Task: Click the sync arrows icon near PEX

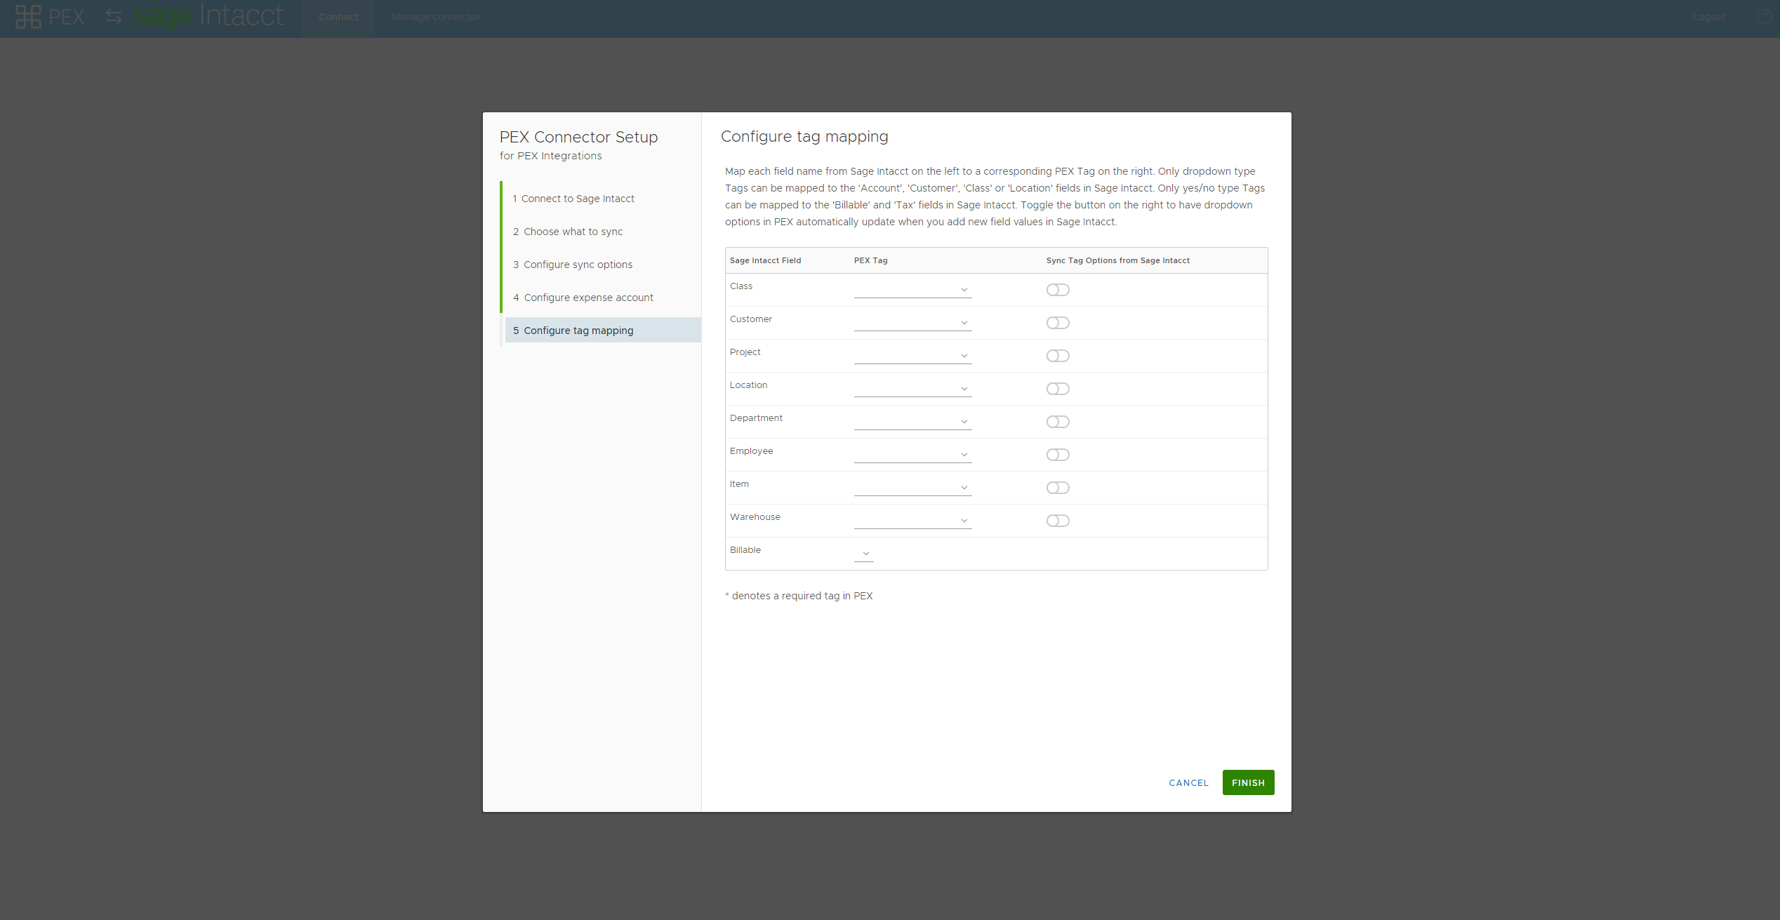Action: click(x=114, y=17)
